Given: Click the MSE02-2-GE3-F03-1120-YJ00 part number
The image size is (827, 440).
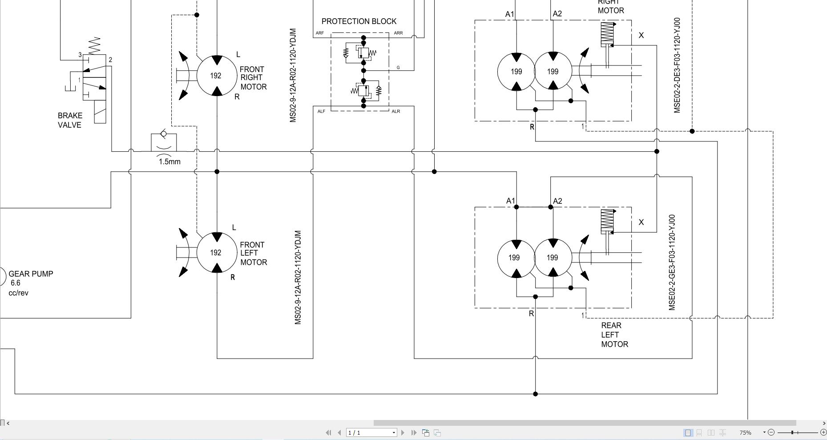Looking at the screenshot, I should tap(672, 262).
